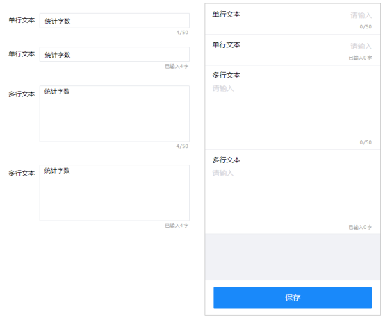Click the bottom left-side 多行文本 label
The width and height of the screenshot is (385, 320).
(22, 174)
